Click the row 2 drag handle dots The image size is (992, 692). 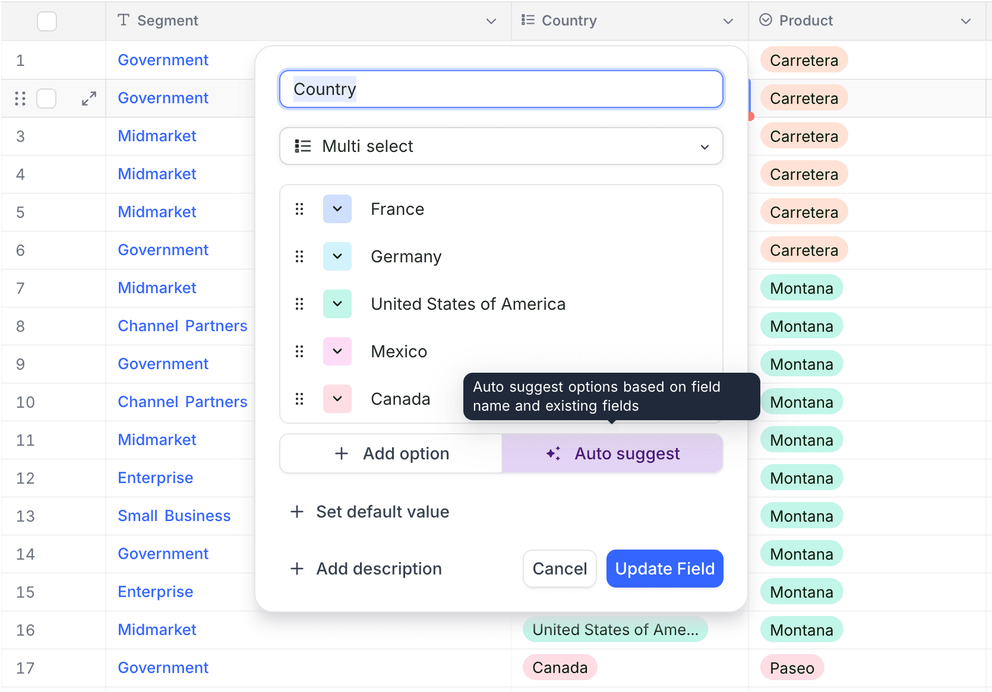pyautogui.click(x=20, y=99)
